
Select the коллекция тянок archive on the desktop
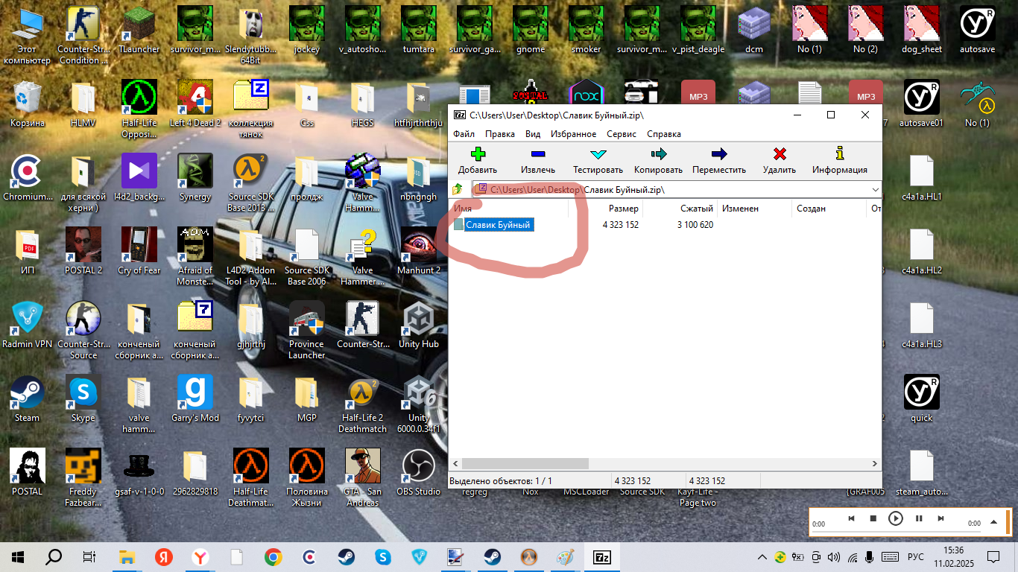click(251, 109)
